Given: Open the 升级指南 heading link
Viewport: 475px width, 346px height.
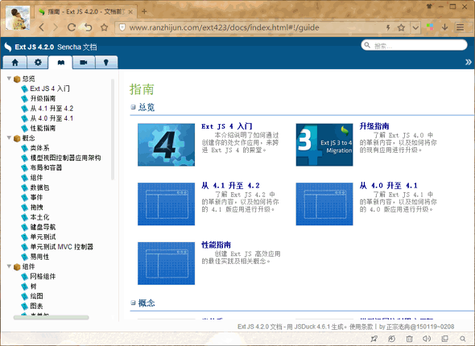Looking at the screenshot, I should (x=374, y=126).
